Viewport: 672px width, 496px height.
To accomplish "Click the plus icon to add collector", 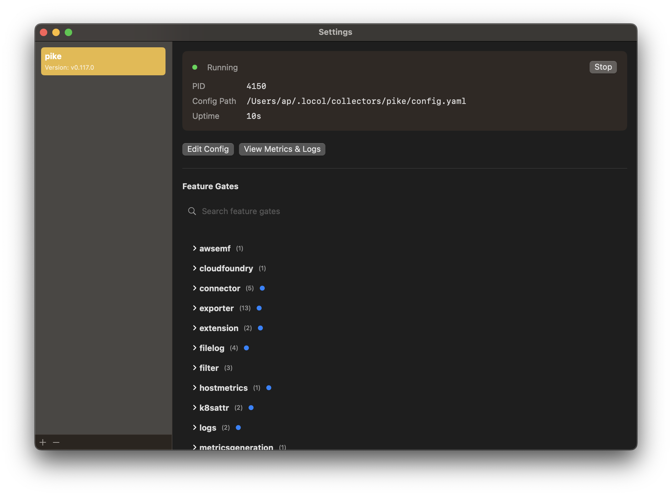I will tap(43, 442).
